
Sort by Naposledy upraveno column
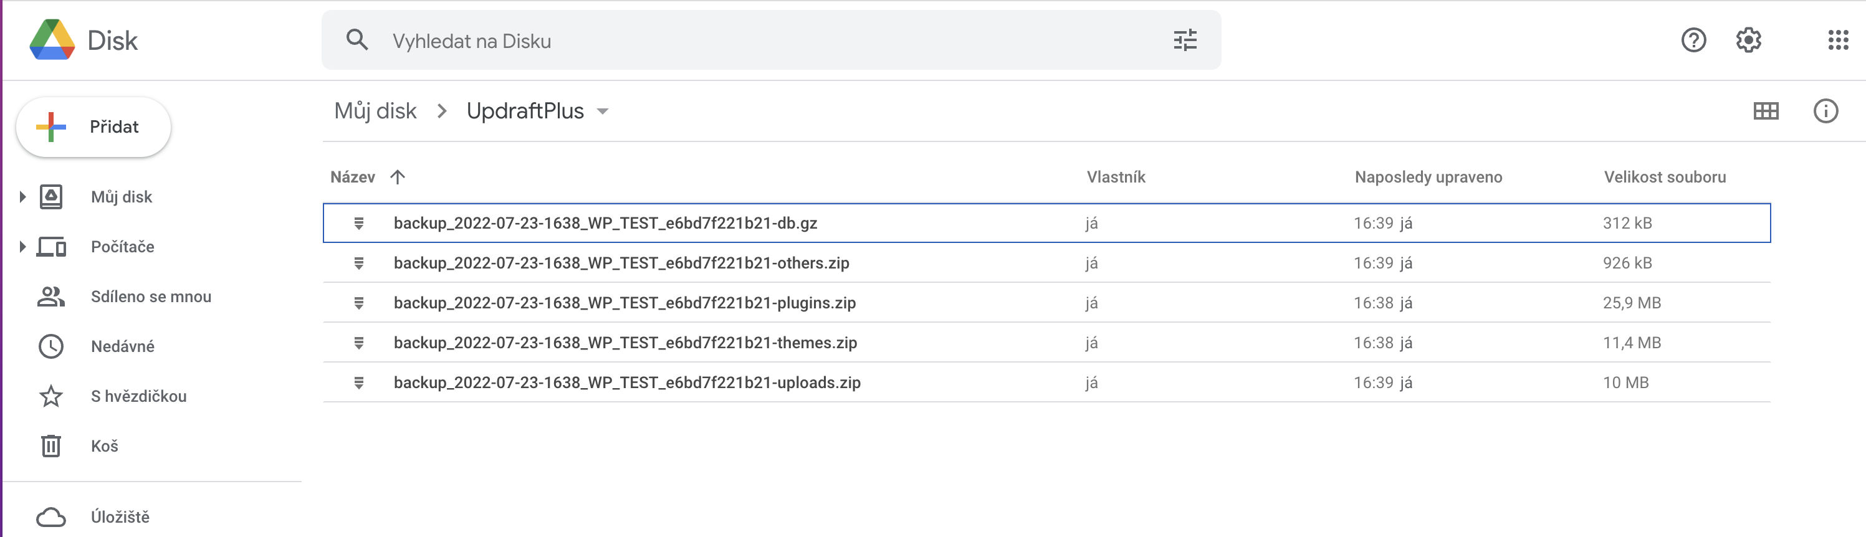(1428, 176)
